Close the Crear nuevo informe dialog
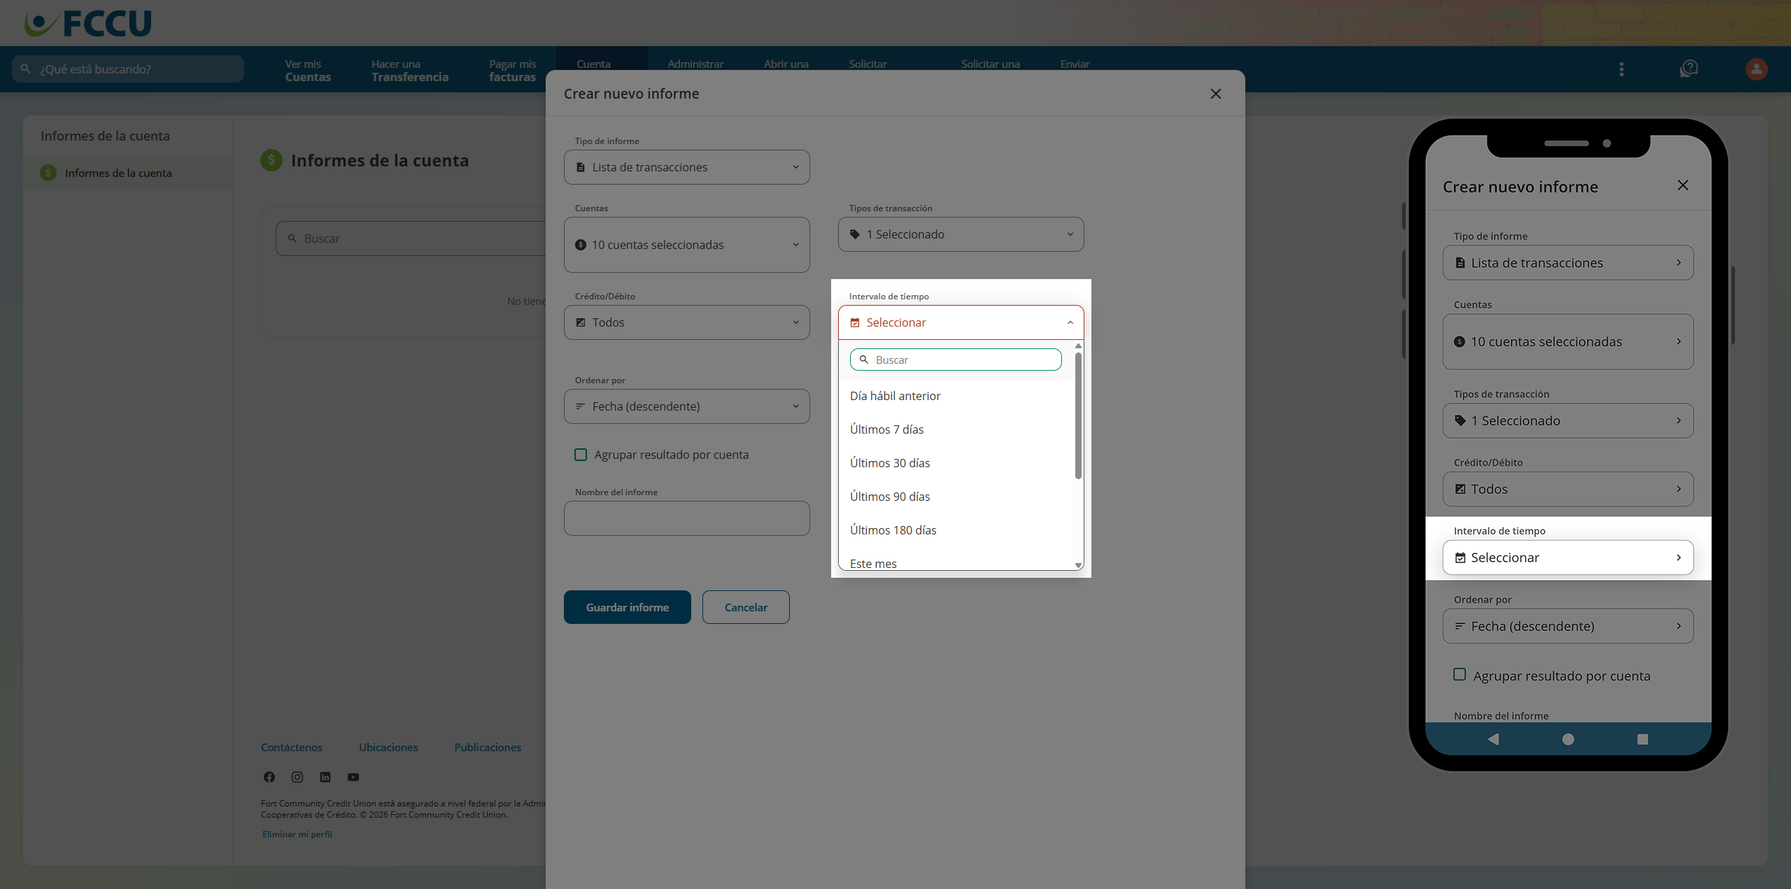The height and width of the screenshot is (889, 1791). (x=1216, y=94)
